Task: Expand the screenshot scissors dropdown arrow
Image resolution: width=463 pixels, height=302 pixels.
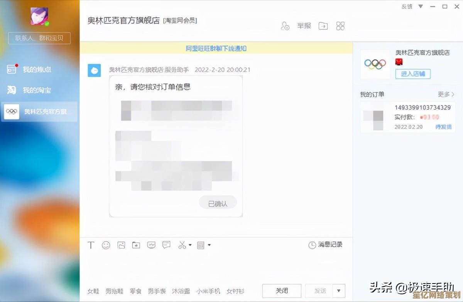Action: click(x=190, y=245)
